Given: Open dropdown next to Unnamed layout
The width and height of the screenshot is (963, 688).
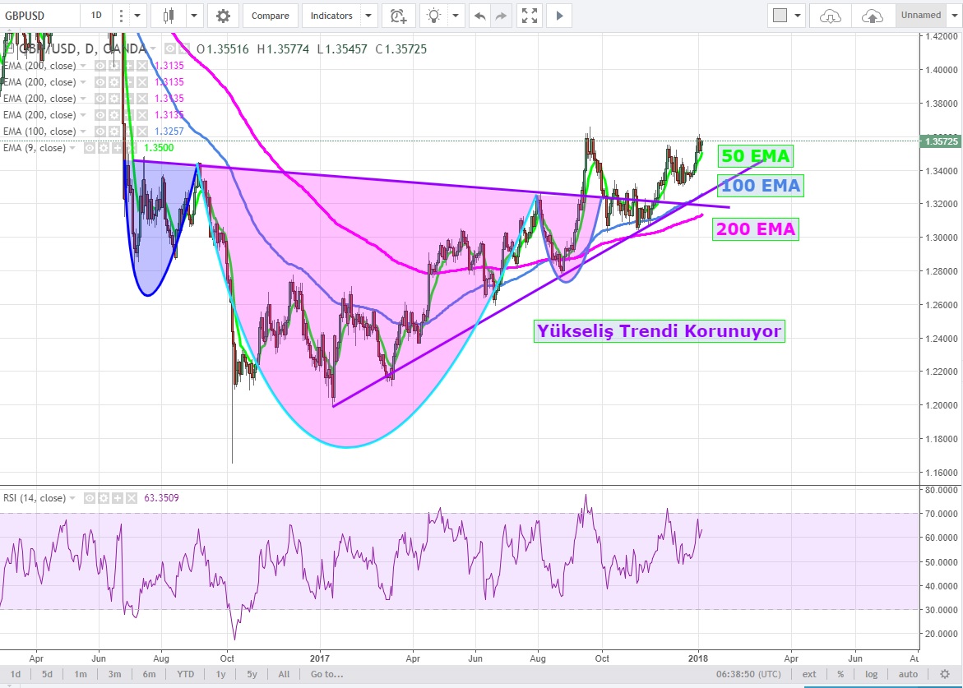Looking at the screenshot, I should click(954, 16).
